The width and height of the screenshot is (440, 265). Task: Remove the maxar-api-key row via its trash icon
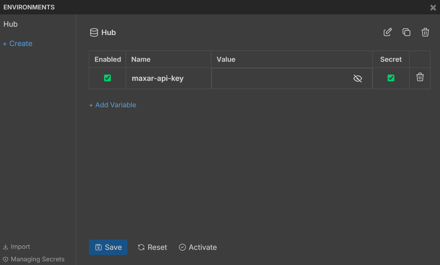[x=420, y=77]
